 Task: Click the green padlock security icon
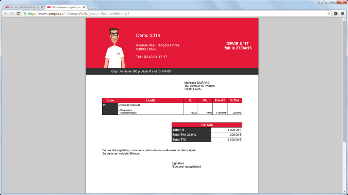[x=25, y=14]
